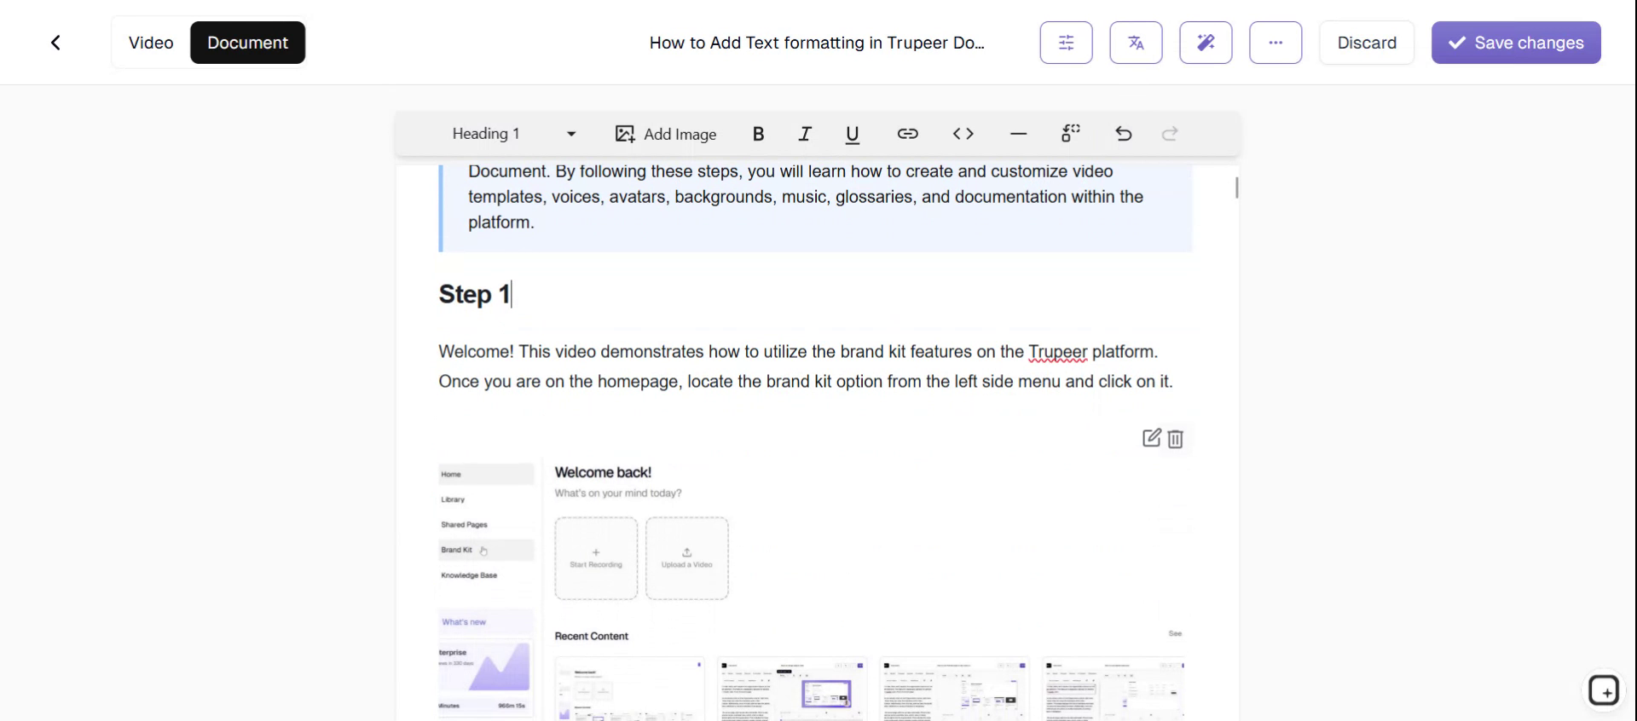Viewport: 1637px width, 721px height.
Task: Click the Step 1 heading text
Action: pos(474,294)
